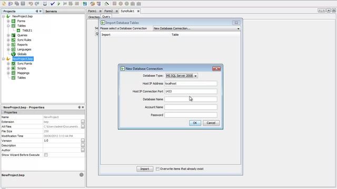Switch to the Servers panel tab
This screenshot has width=337, height=189.
pyautogui.click(x=51, y=11)
